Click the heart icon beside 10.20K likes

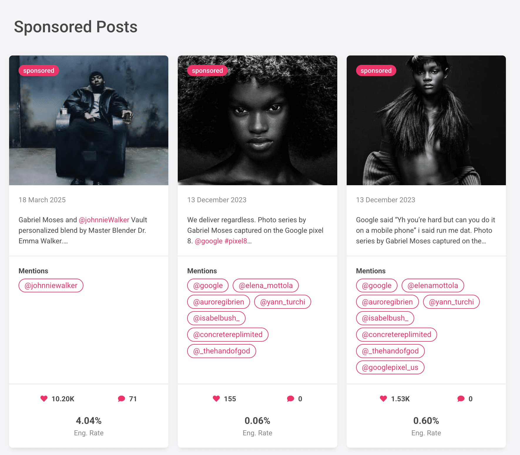point(44,399)
